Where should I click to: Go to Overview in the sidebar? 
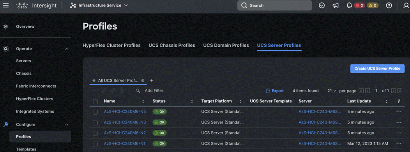point(25,27)
